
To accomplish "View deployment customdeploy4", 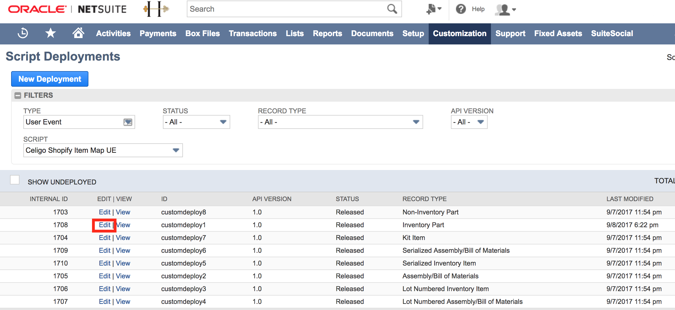I will [123, 302].
